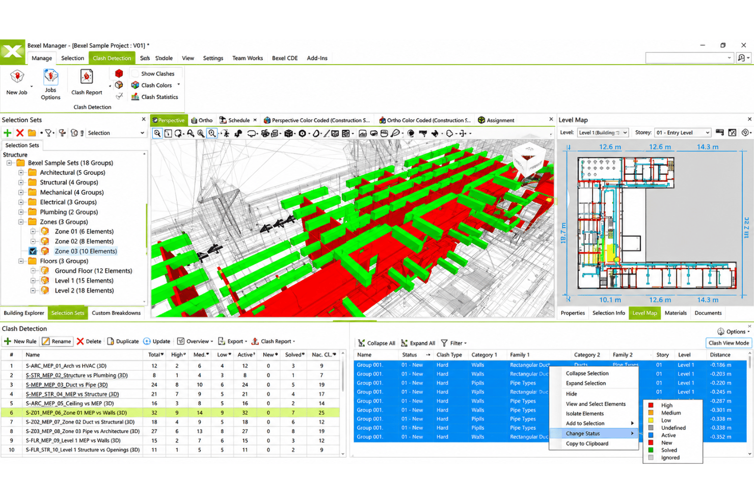Toggle the Rename button in Clash Detection
754x503 pixels.
pos(57,341)
